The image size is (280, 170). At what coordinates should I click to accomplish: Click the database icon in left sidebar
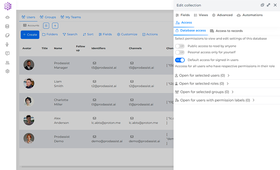pos(7,26)
